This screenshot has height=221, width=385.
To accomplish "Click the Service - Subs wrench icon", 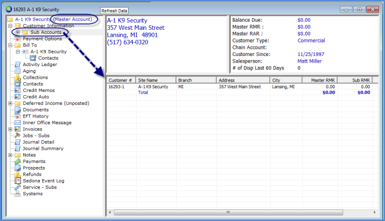I will 18,187.
